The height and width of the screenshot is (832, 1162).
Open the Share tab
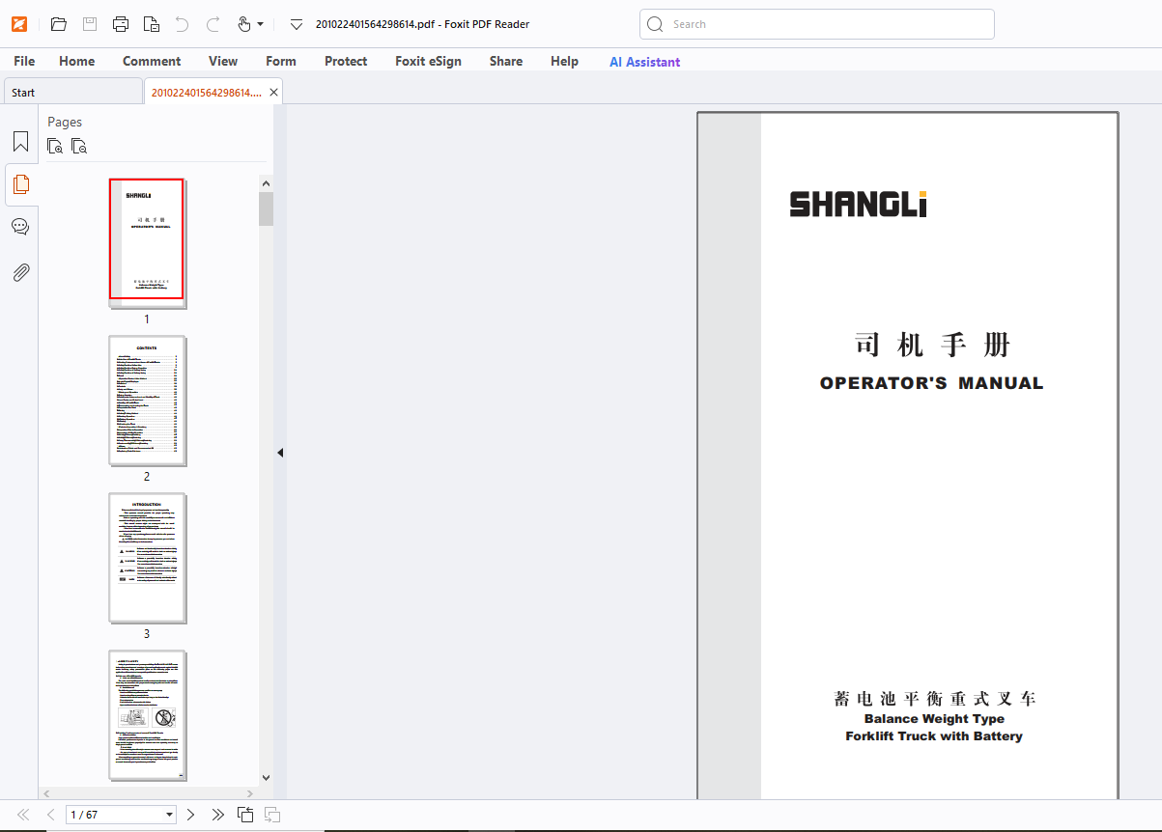(x=506, y=61)
